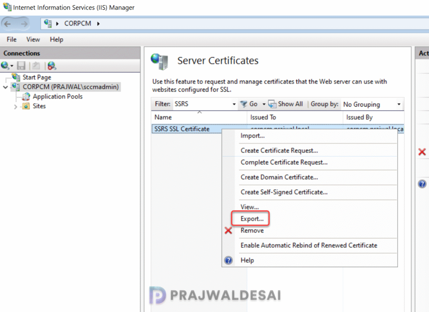429x312 pixels.
Task: Expand the Sites tree node
Action: (16, 107)
